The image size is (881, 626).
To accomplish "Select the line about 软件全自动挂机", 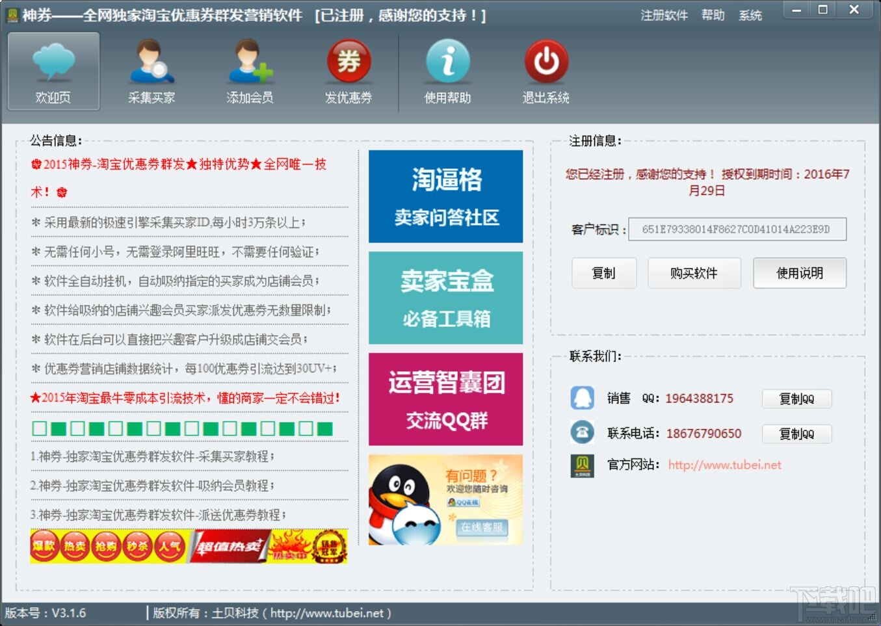I will click(175, 281).
